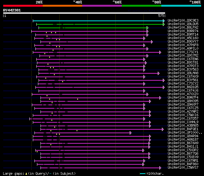Click the UniRef100_B3Y563 hit label
The height and width of the screenshot is (176, 204).
[x=183, y=70]
